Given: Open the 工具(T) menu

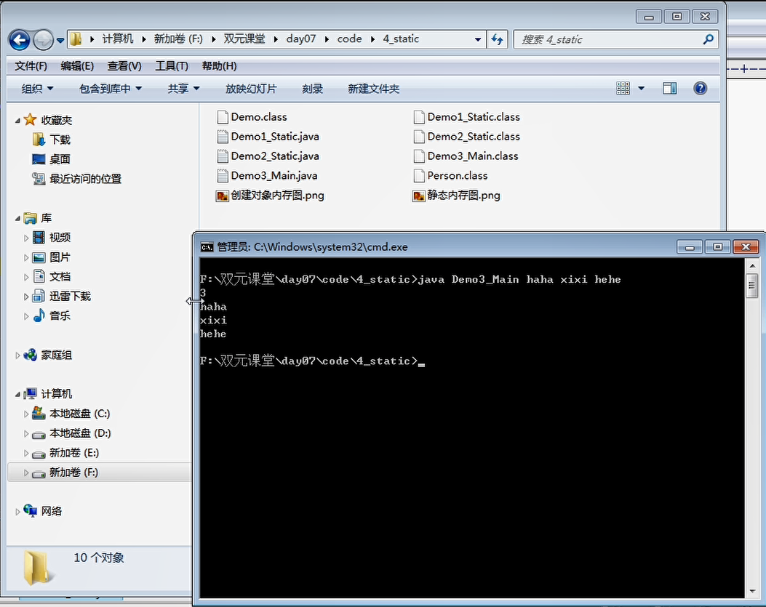Looking at the screenshot, I should point(172,65).
